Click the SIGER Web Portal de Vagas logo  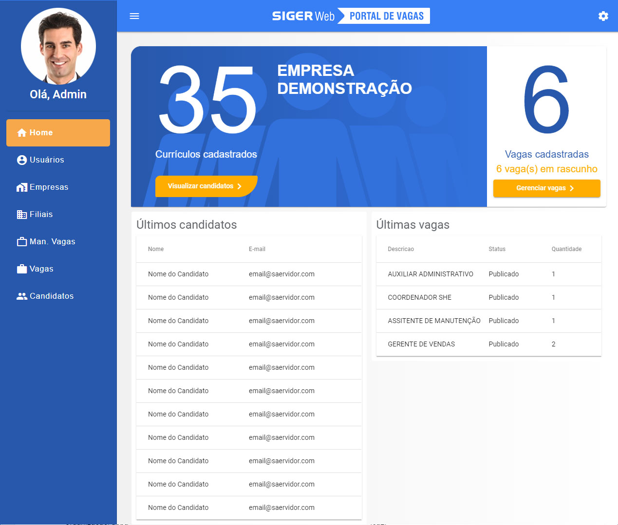351,16
